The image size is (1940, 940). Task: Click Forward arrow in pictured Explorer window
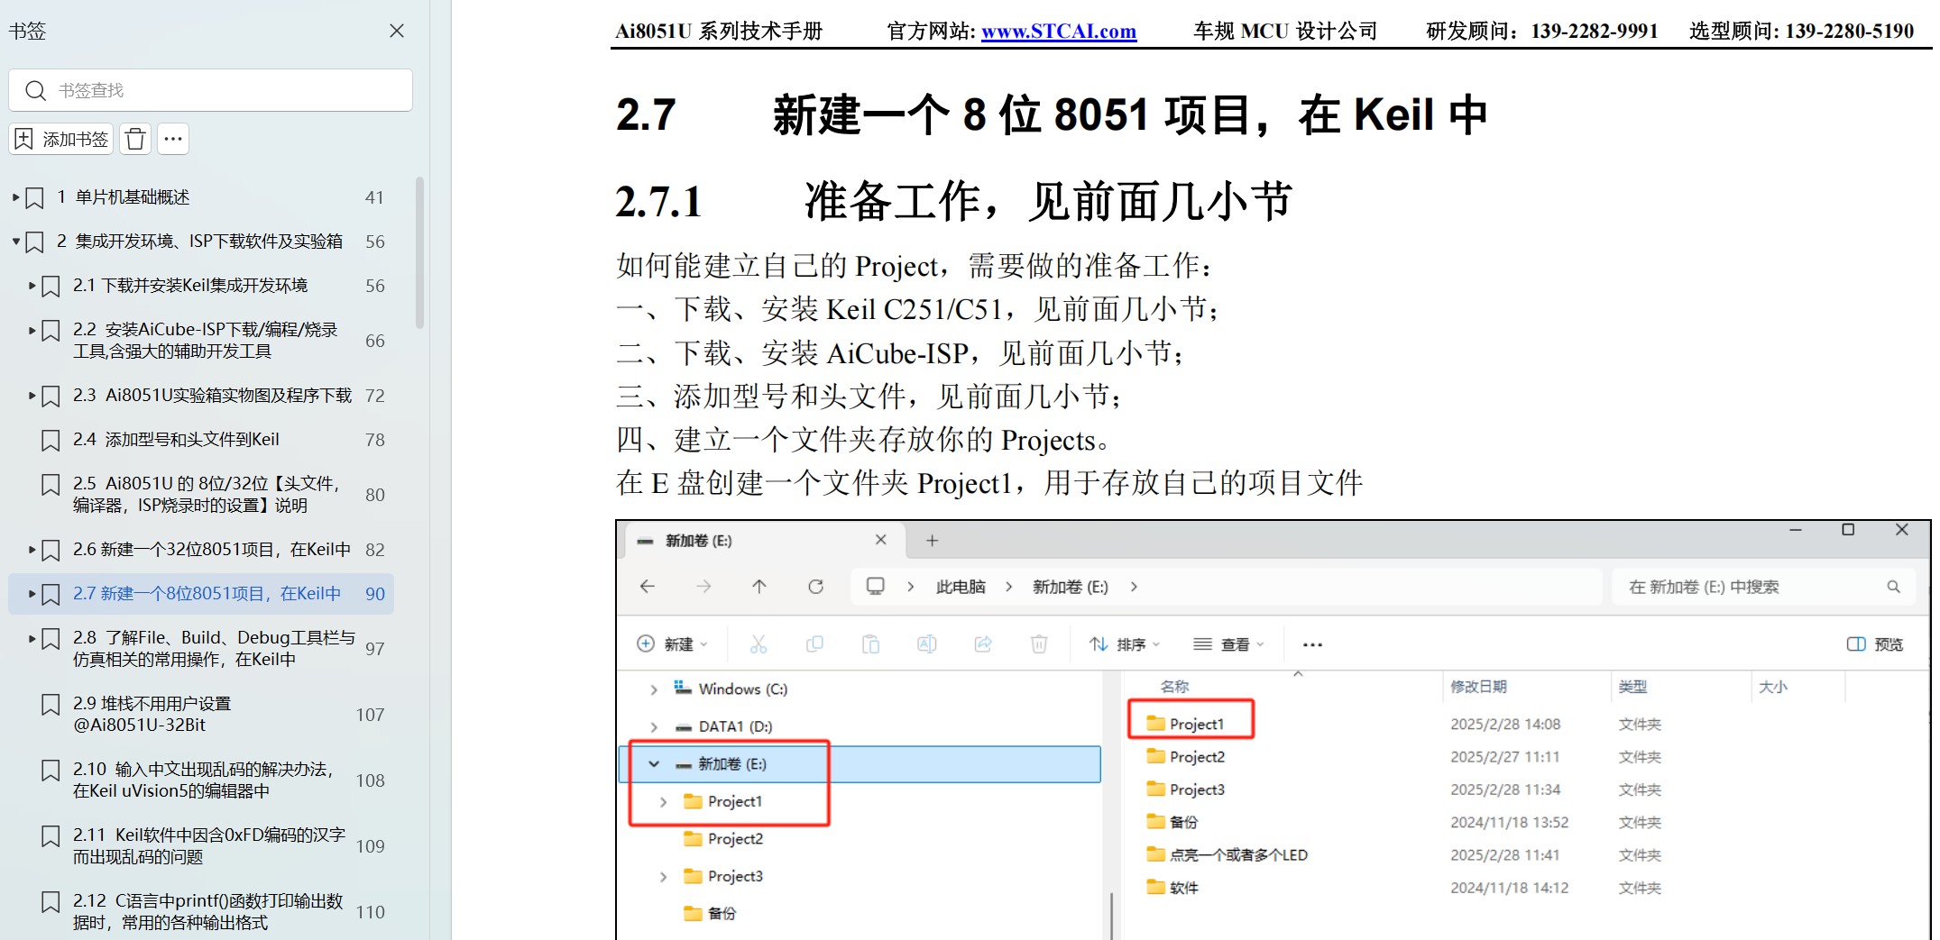tap(703, 587)
